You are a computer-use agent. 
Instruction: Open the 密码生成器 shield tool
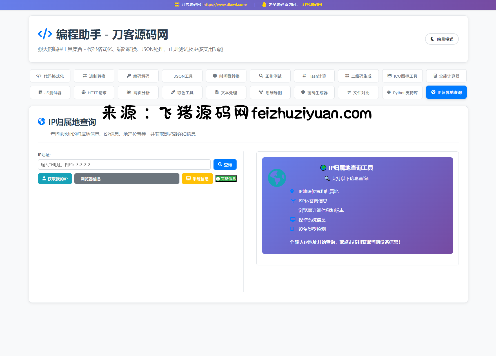pos(314,93)
